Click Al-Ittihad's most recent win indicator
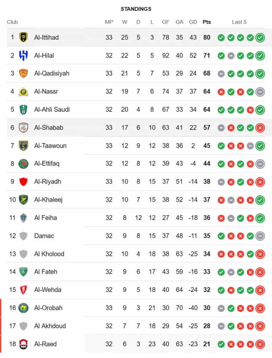This screenshot has width=272, height=358. 260,37
